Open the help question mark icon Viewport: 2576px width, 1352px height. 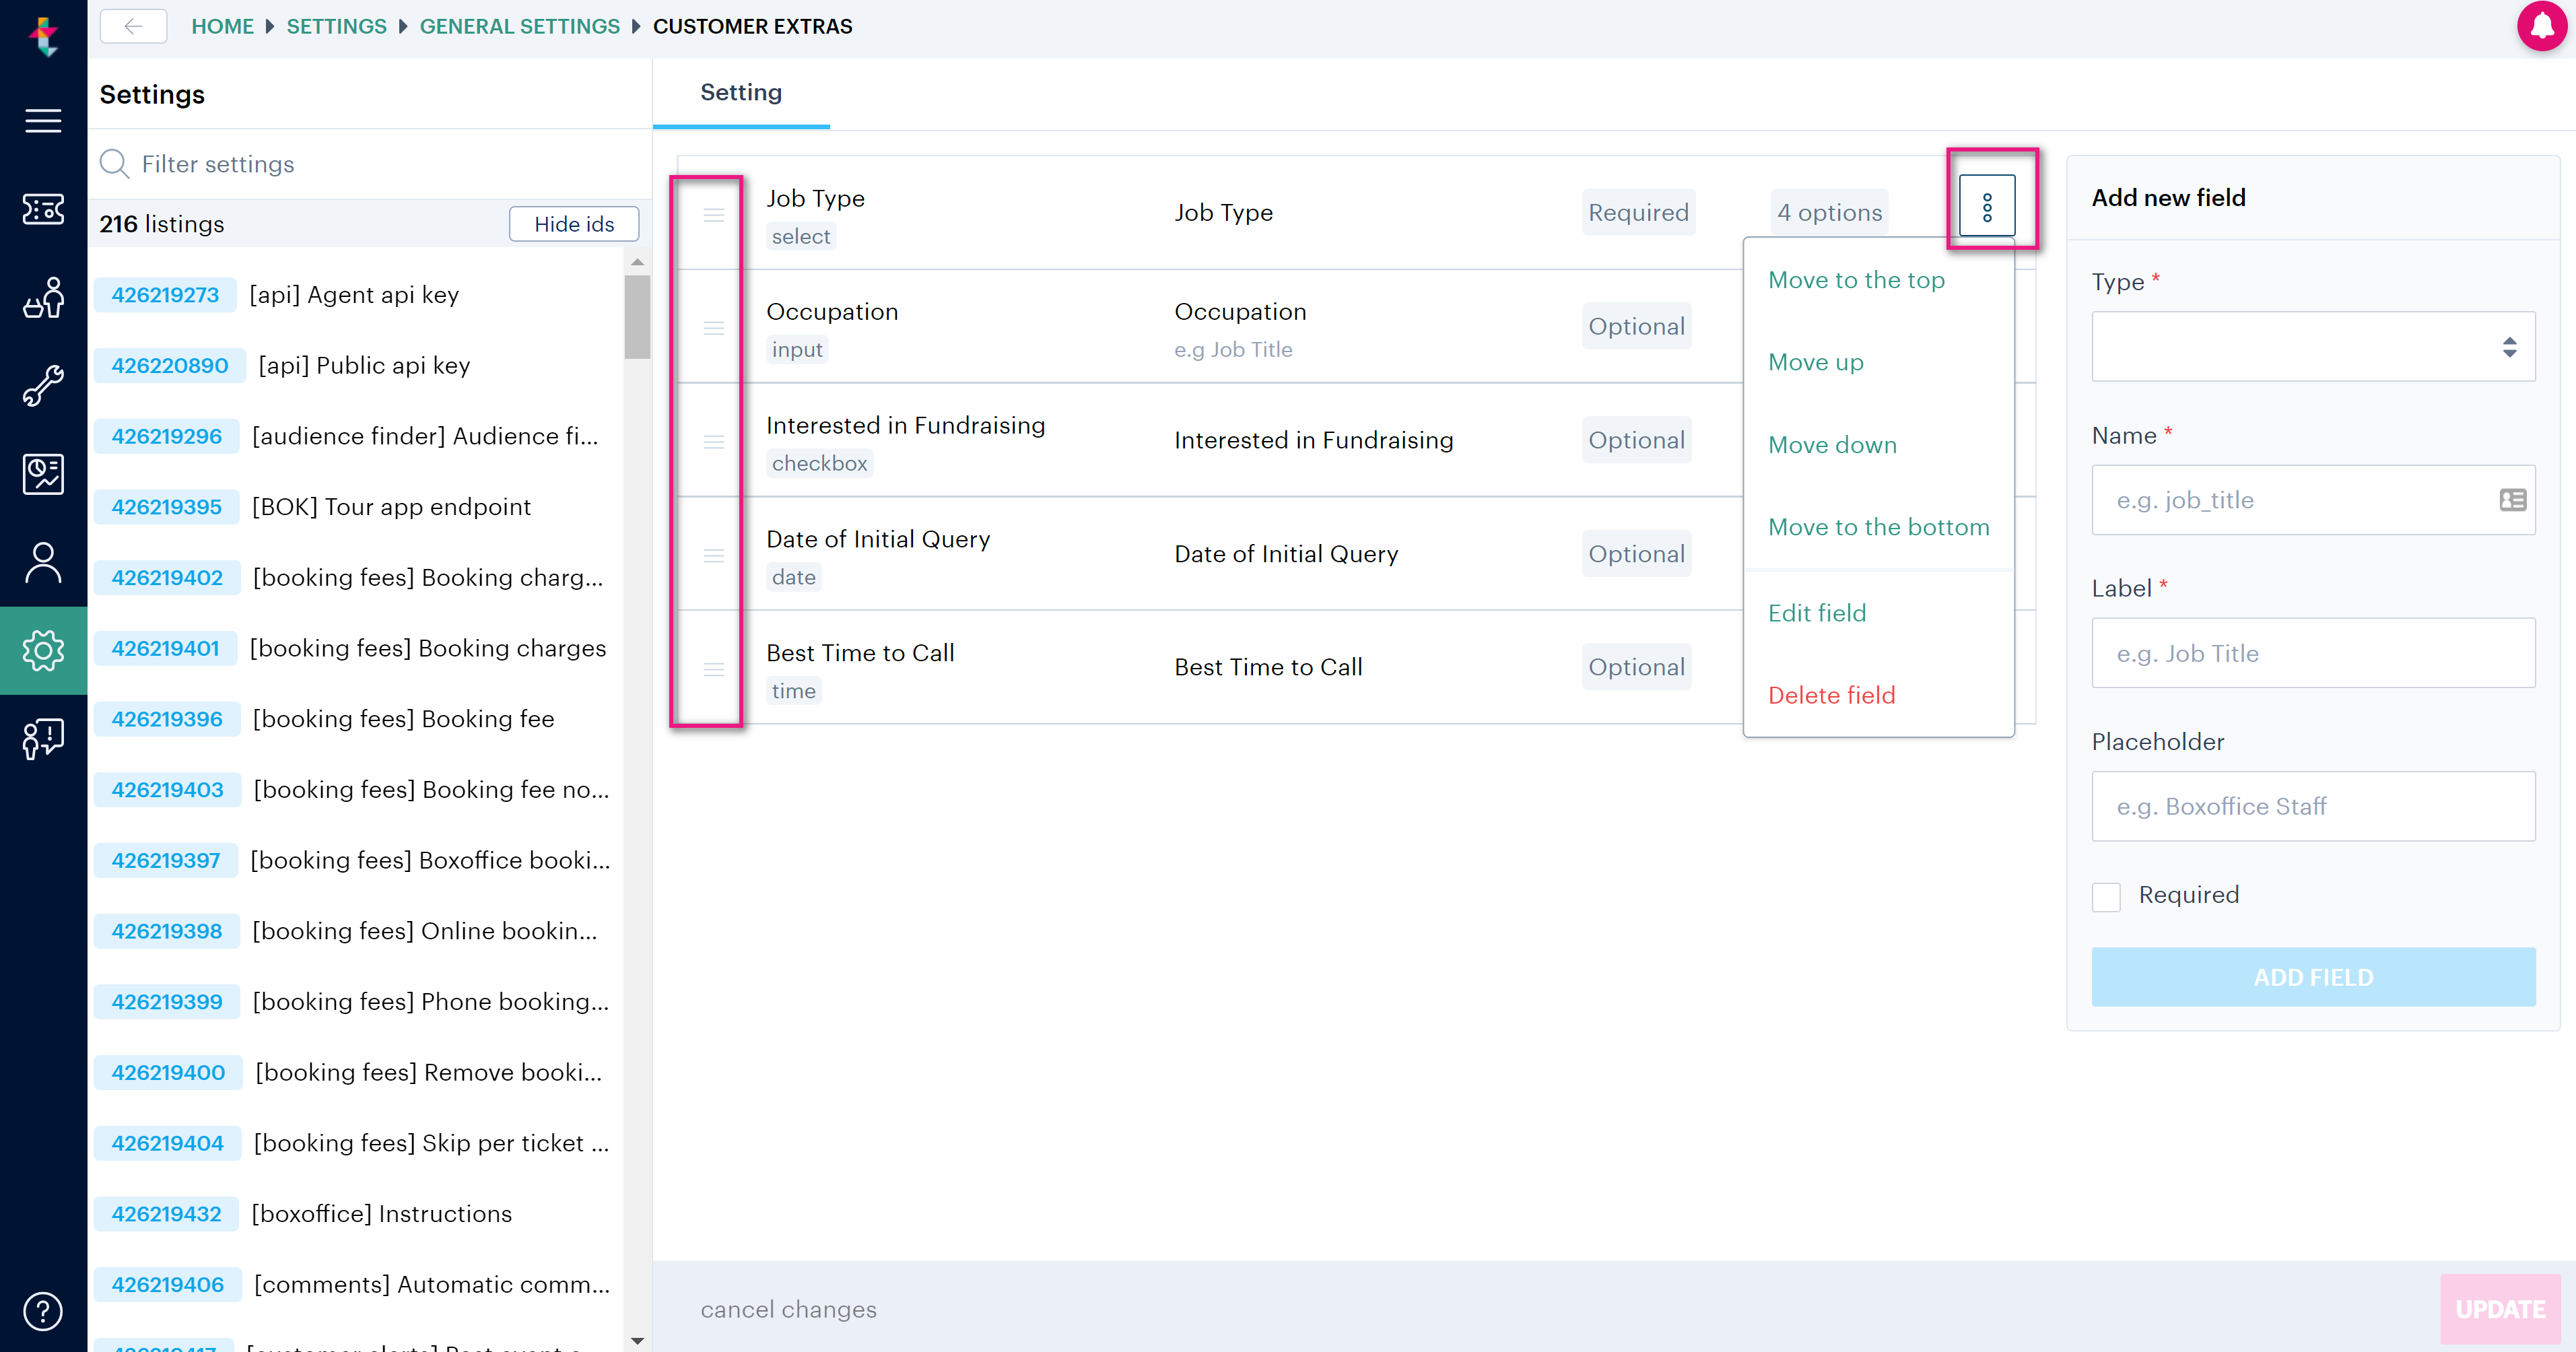click(43, 1311)
